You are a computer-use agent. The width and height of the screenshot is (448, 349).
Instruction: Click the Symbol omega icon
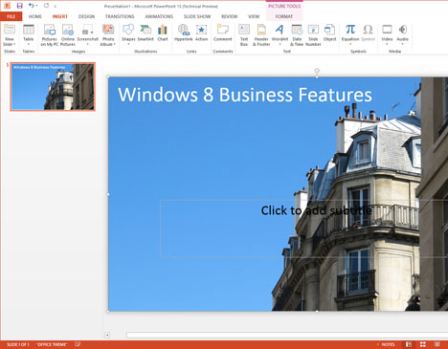(x=368, y=30)
